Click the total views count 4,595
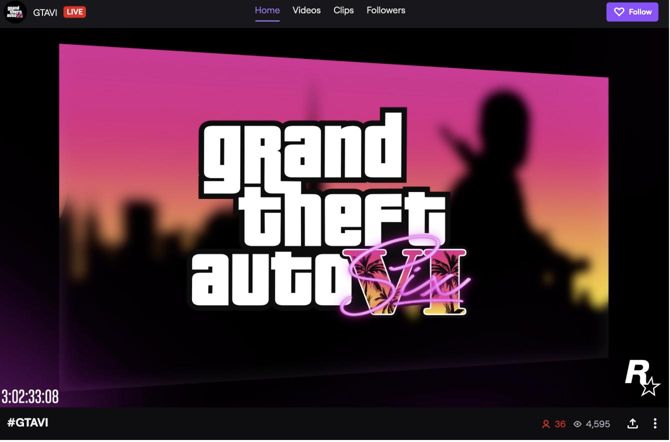Screen dimensions: 670x442 click(598, 424)
